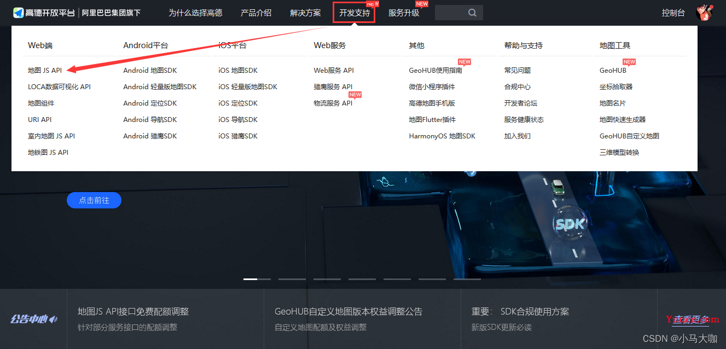Click 查看更多 announcements link
Screen dimensions: 726x349
[x=690, y=319]
